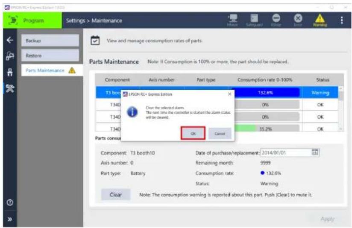Confirm the dialog with OK
Image resolution: width=352 pixels, height=228 pixels.
(x=193, y=133)
